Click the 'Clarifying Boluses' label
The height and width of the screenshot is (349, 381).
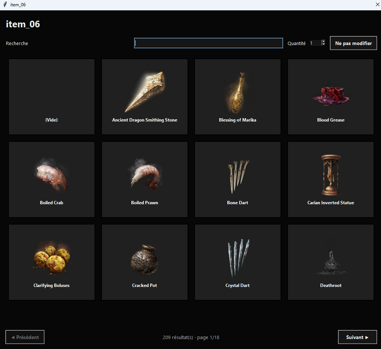(52, 285)
